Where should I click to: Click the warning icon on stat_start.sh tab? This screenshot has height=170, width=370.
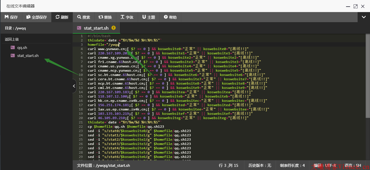click(113, 28)
